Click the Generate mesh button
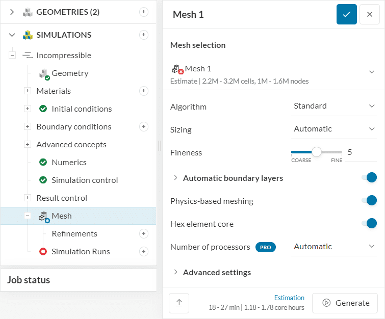 [345, 303]
